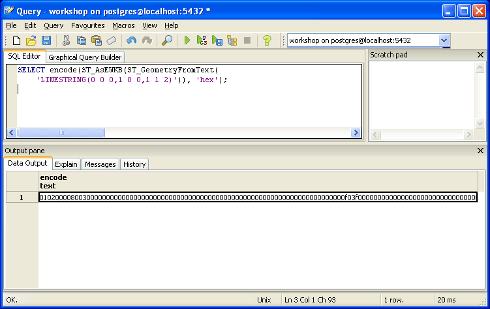Screen dimensions: 490x309
Task: Open the History tab
Action: 134,164
